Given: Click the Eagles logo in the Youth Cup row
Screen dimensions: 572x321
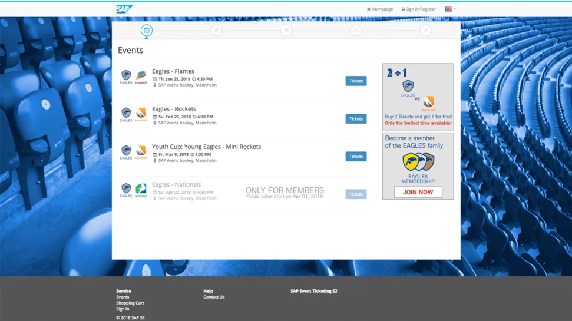Looking at the screenshot, I should pyautogui.click(x=126, y=152).
